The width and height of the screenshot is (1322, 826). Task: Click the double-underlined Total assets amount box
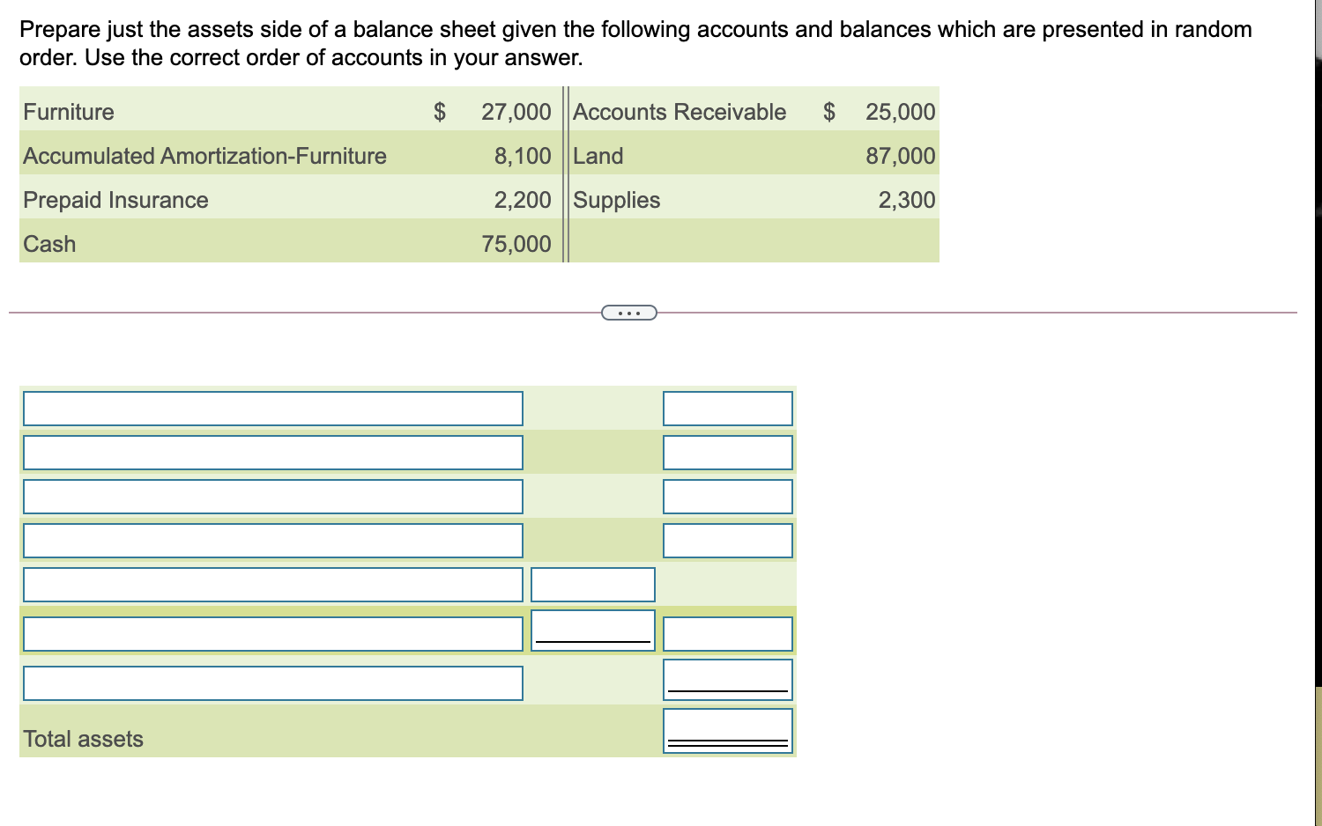pyautogui.click(x=727, y=729)
